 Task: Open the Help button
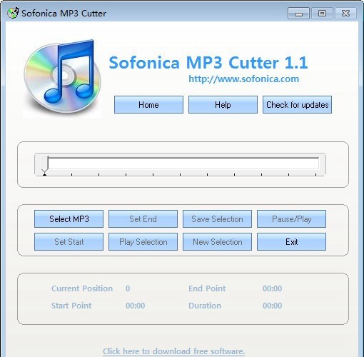click(x=223, y=105)
